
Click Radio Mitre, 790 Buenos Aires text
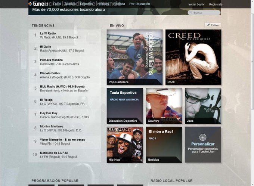coord(59,64)
